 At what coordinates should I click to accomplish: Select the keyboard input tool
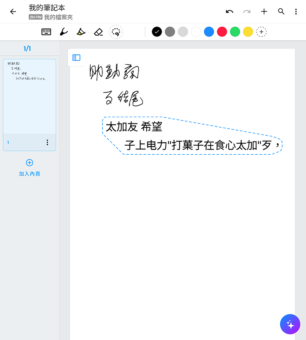46,32
